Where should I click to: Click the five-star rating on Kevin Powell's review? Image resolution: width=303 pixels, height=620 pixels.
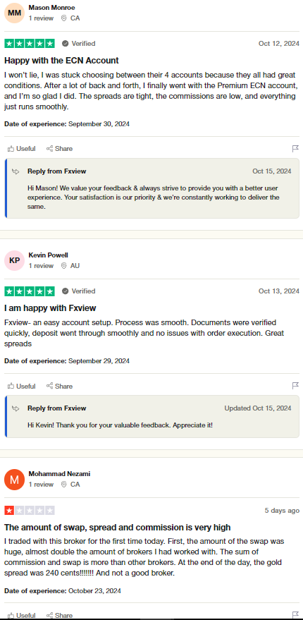click(x=30, y=291)
